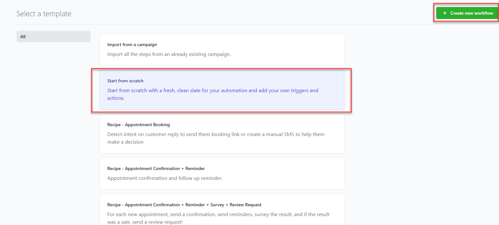Screen dimensions: 499x225
Task: Click the Import from a campaign card title
Action: click(x=132, y=44)
